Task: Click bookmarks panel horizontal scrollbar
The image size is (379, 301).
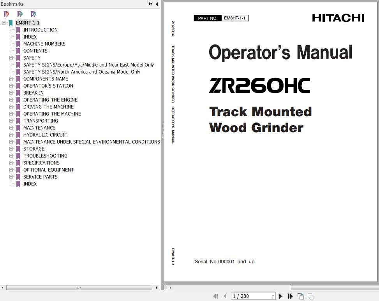Action: click(x=79, y=288)
